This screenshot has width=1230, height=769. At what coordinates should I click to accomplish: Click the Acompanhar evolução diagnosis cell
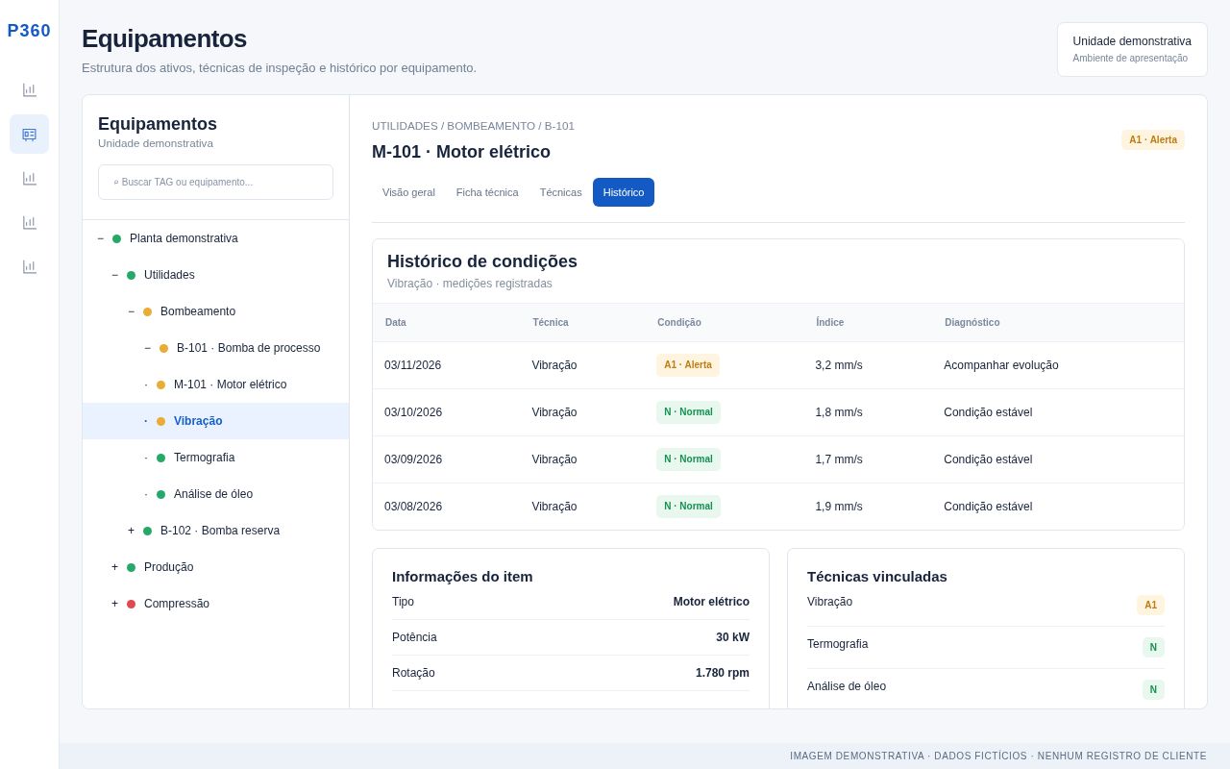click(1001, 365)
